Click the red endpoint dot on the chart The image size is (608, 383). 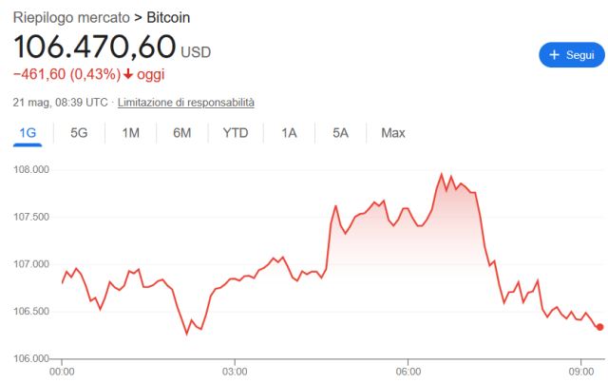599,327
